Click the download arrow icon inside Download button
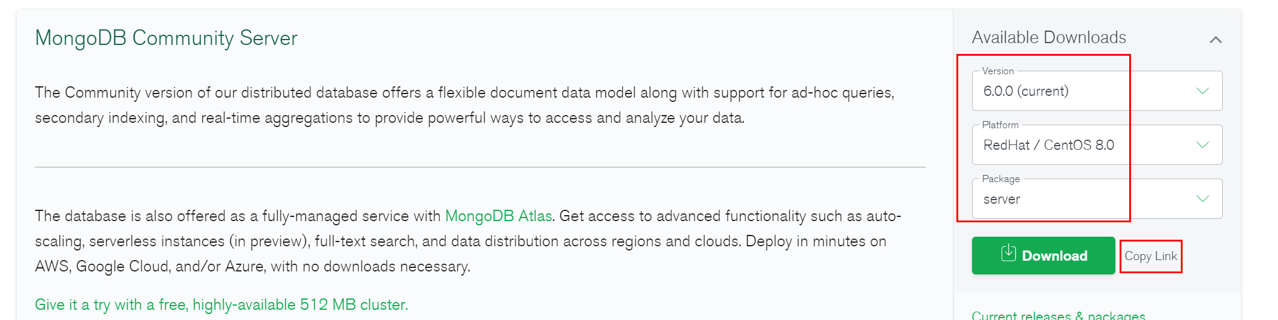 coord(1009,253)
